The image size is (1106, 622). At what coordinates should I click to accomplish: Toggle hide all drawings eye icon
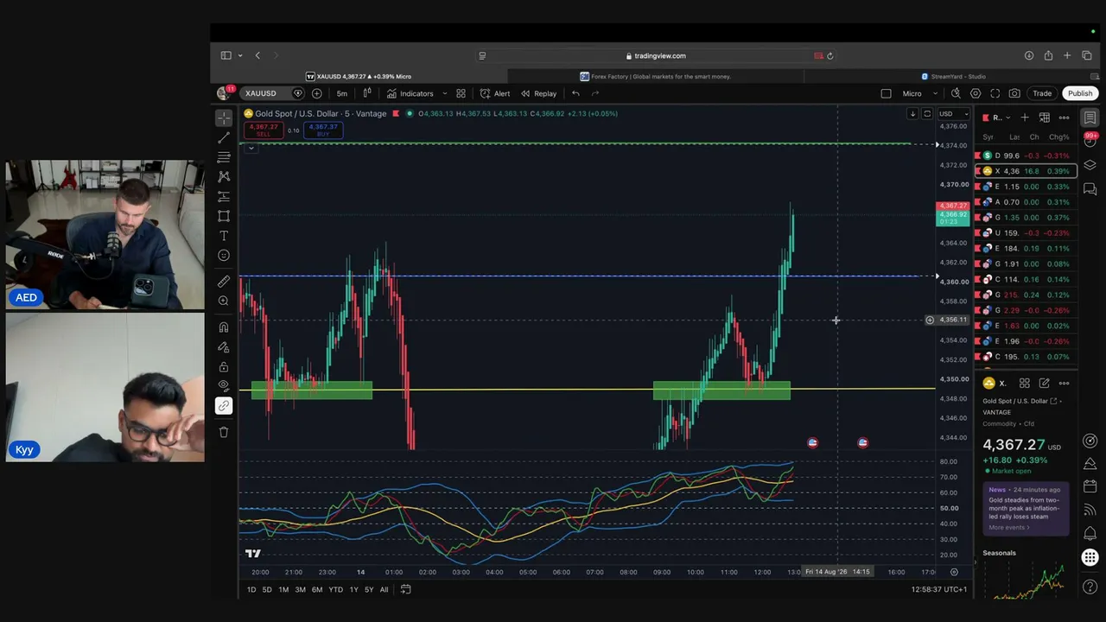tap(224, 385)
